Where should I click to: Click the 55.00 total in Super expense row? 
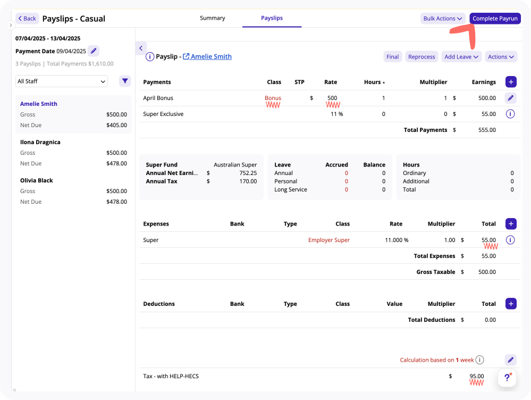point(488,240)
